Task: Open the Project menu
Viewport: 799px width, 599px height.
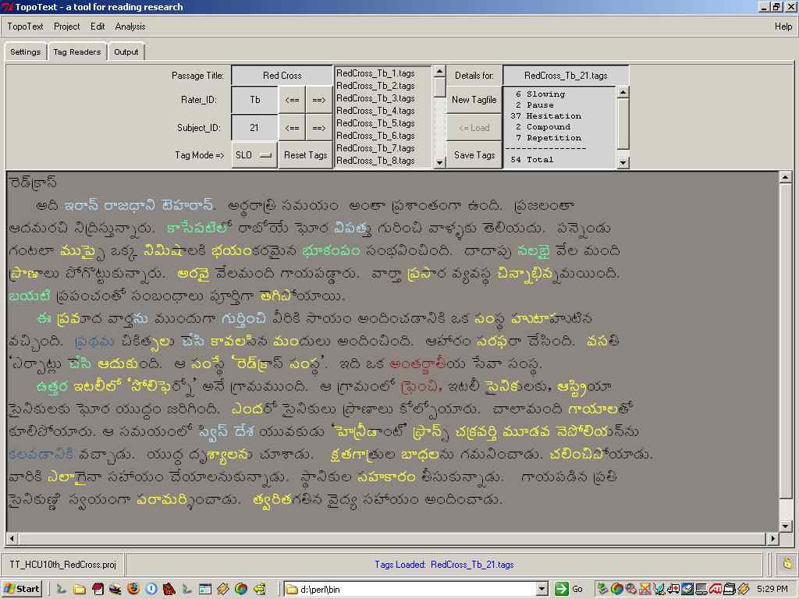Action: click(67, 27)
